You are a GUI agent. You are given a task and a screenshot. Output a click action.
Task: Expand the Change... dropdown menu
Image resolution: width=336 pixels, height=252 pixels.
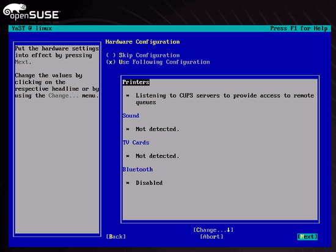click(x=213, y=230)
